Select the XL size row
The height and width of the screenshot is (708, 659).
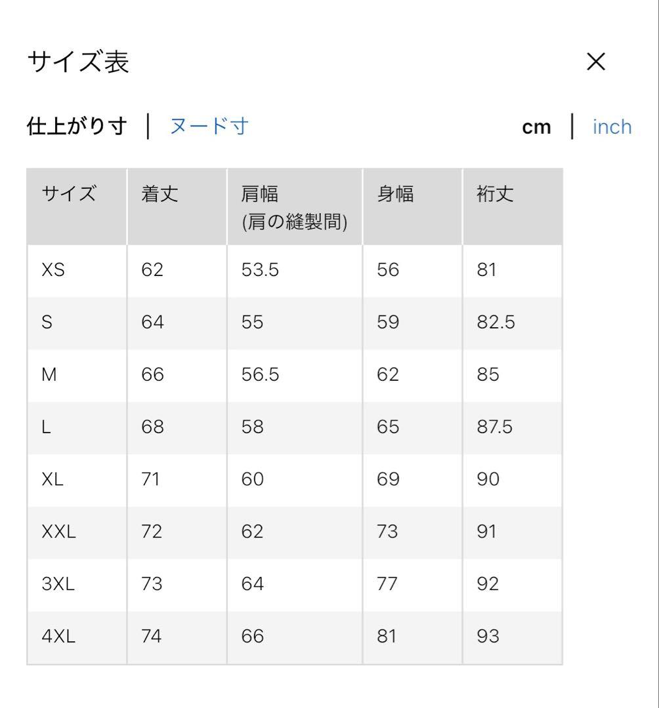[x=55, y=479]
